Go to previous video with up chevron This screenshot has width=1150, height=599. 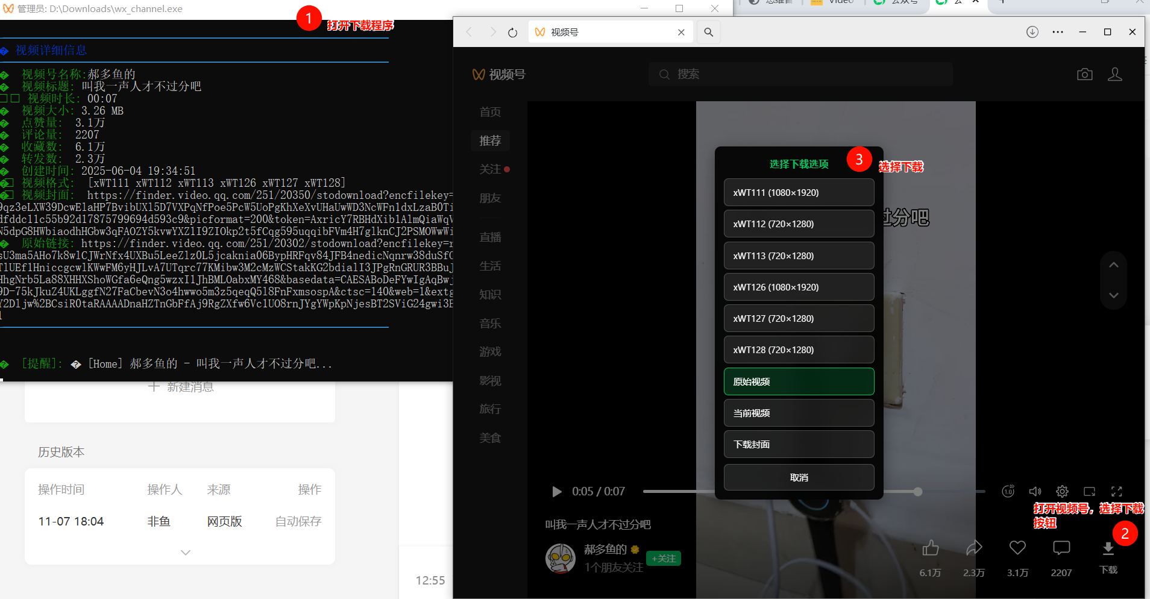[1113, 265]
